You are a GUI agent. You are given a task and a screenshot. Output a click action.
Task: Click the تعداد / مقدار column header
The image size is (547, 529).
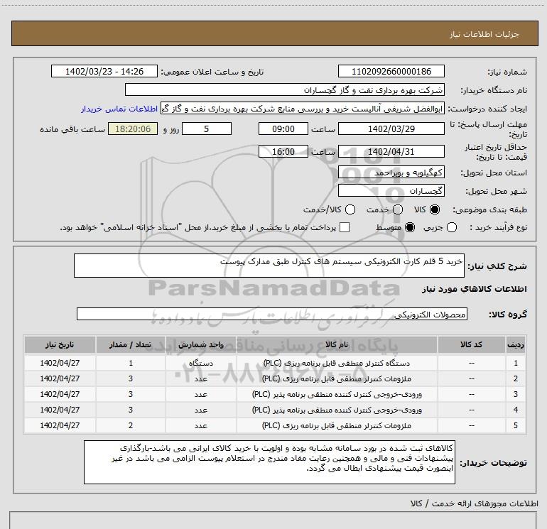point(131,344)
